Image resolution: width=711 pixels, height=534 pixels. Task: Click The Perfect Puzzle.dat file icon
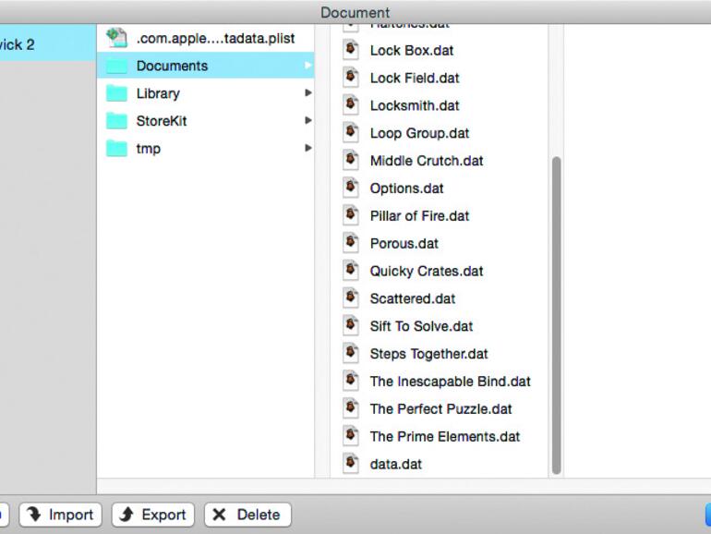click(x=351, y=407)
